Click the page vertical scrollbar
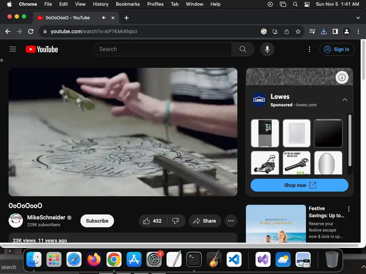Viewport: 366px width, 274px height. click(363, 61)
